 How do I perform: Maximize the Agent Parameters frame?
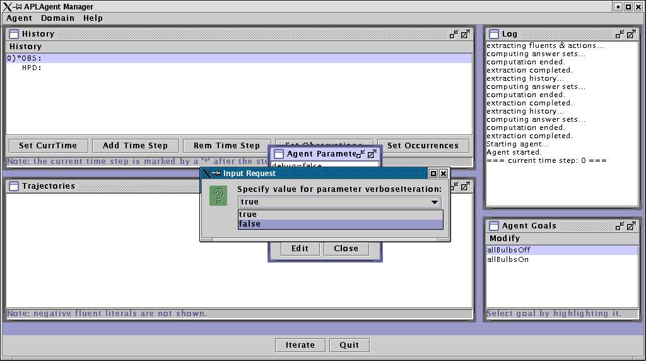click(372, 154)
